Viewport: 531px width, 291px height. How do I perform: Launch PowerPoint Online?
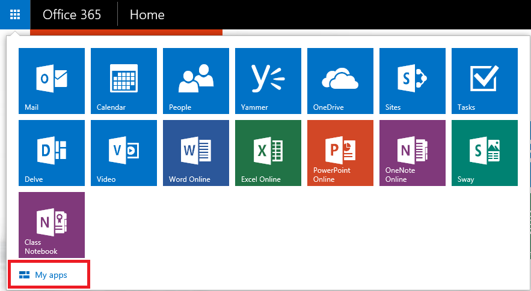(340, 153)
